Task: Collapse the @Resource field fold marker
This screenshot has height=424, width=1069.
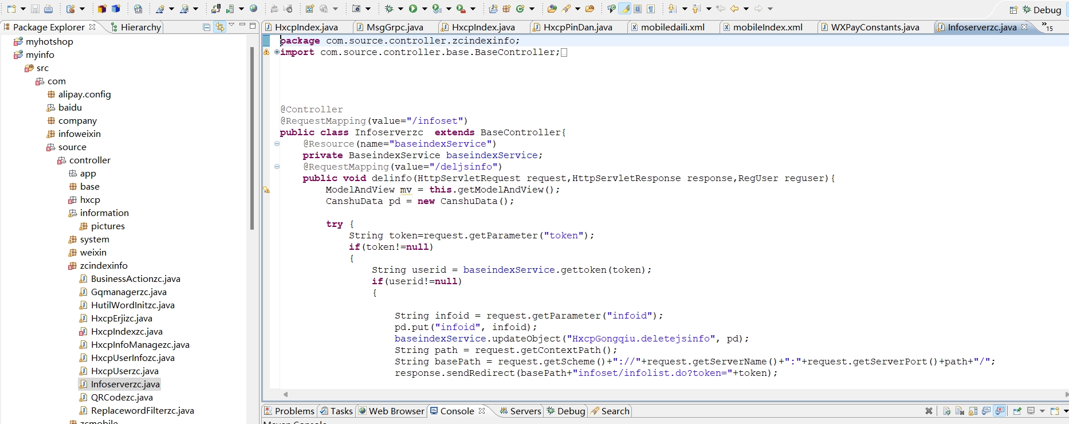Action: coord(277,144)
